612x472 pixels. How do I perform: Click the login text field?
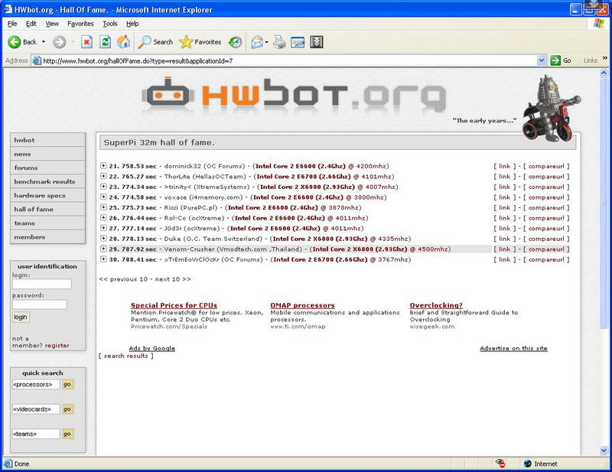tap(42, 284)
